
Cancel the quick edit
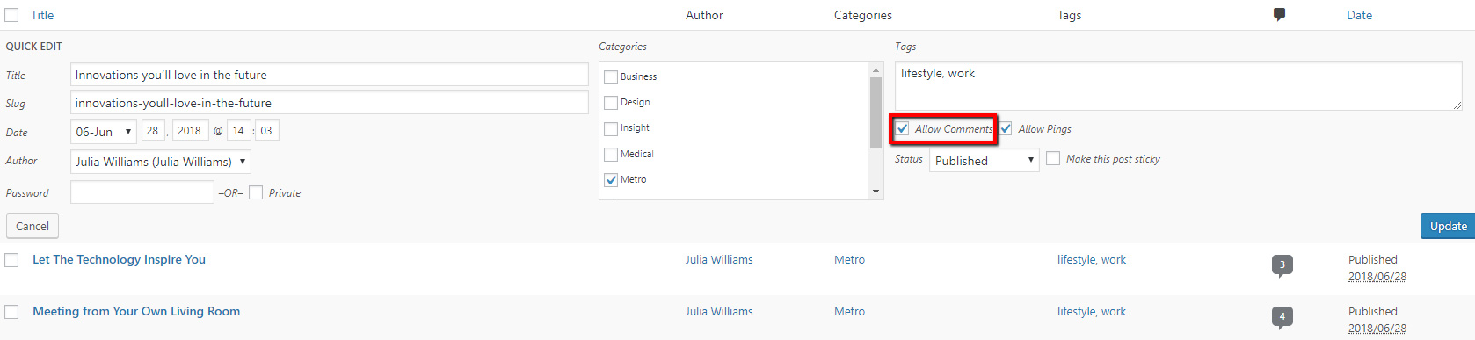tap(33, 226)
